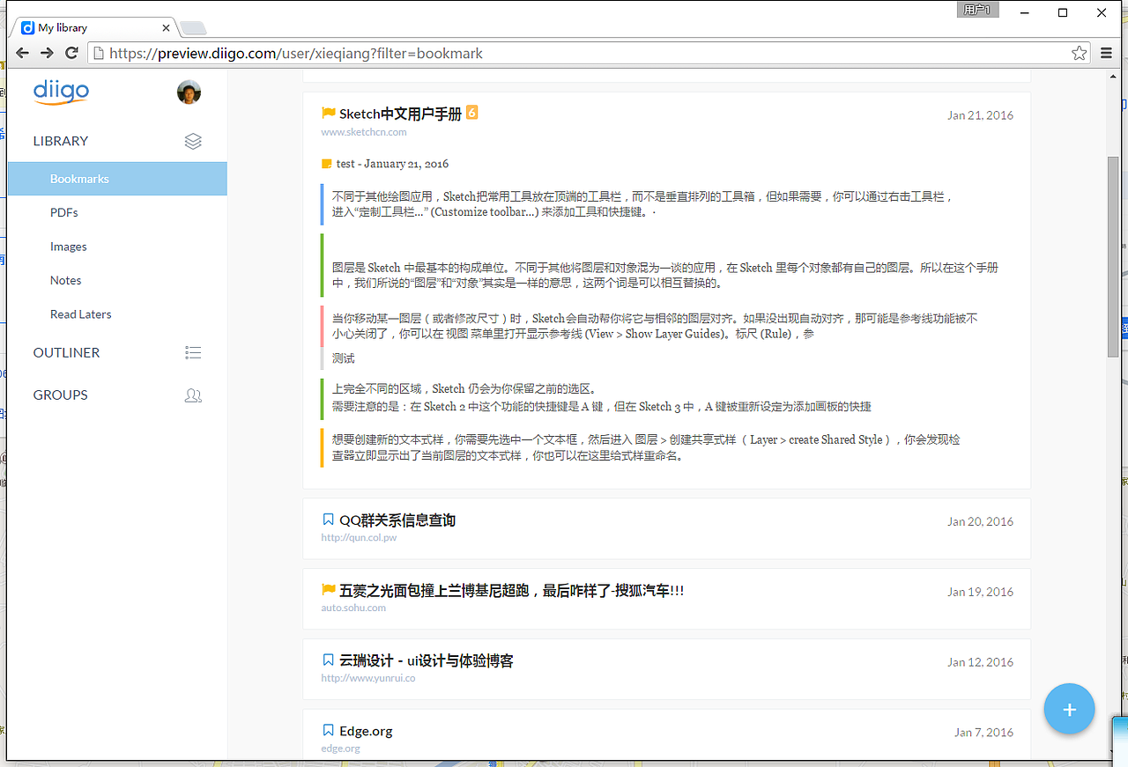Click the Jan 20, 2016 date
Image resolution: width=1128 pixels, height=767 pixels.
coord(980,521)
